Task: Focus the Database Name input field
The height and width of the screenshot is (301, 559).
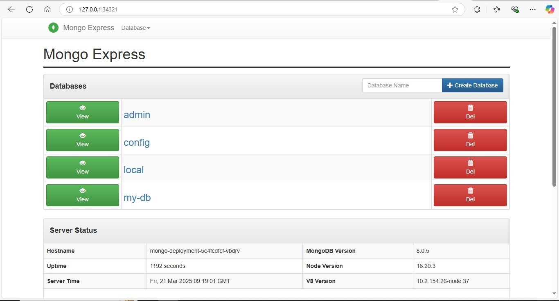Action: click(x=402, y=85)
